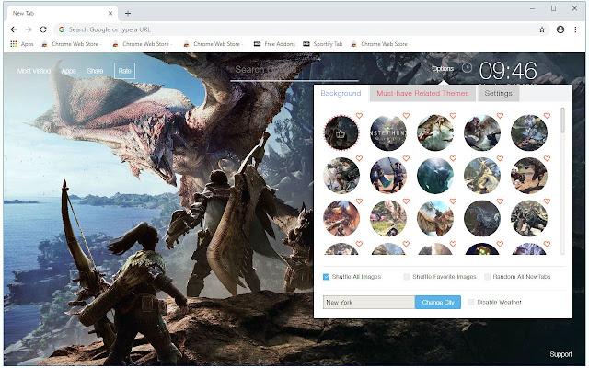Screen dimensions: 589x368
Task: Select the Monster Hunter logo thumbnail
Action: pos(388,132)
